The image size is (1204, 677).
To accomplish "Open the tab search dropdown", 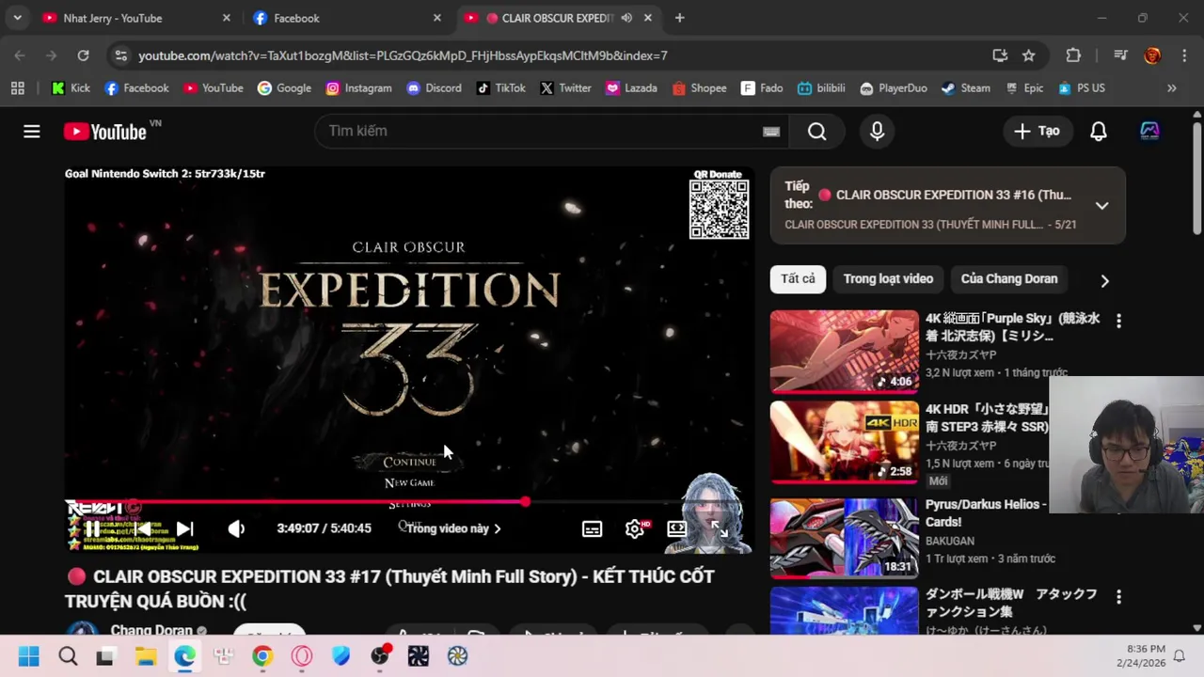I will coord(17,18).
